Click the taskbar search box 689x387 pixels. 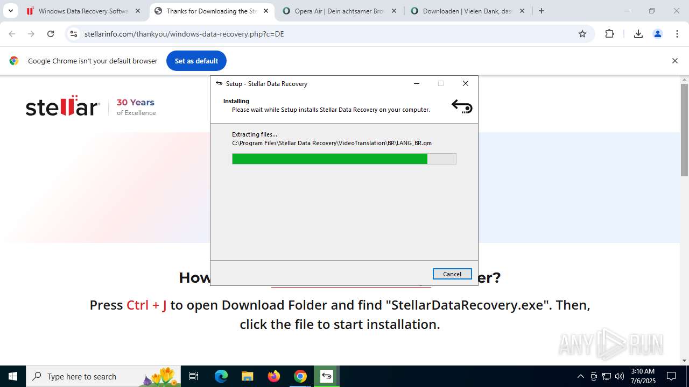[x=103, y=376]
